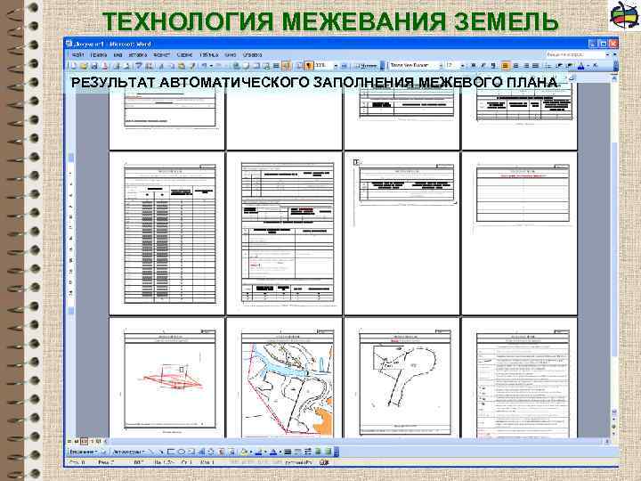Image resolution: width=641 pixels, height=481 pixels.
Task: Click the Print icon in toolbar
Action: click(x=117, y=66)
